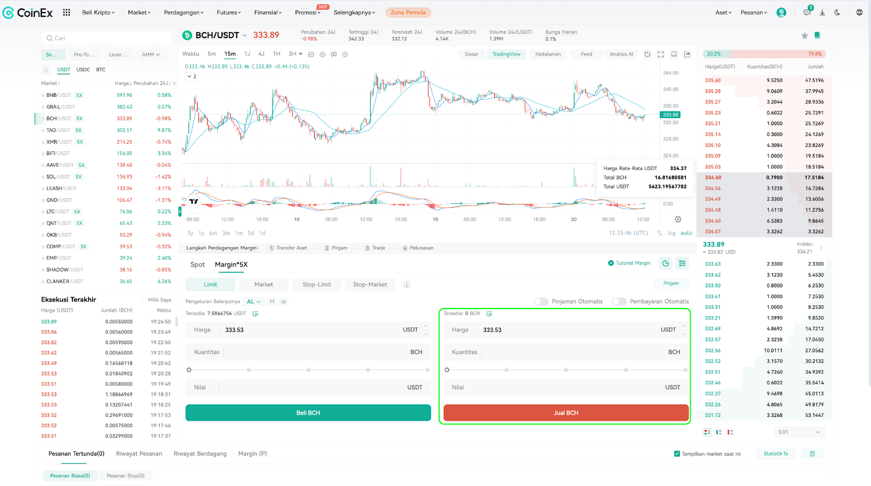Click transfer icon beside Tersedia BCH
871x486 pixels.
489,314
